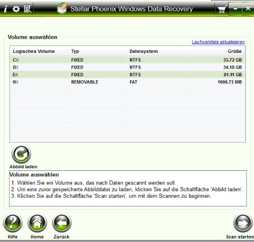Go to Home screen button

(x=37, y=223)
